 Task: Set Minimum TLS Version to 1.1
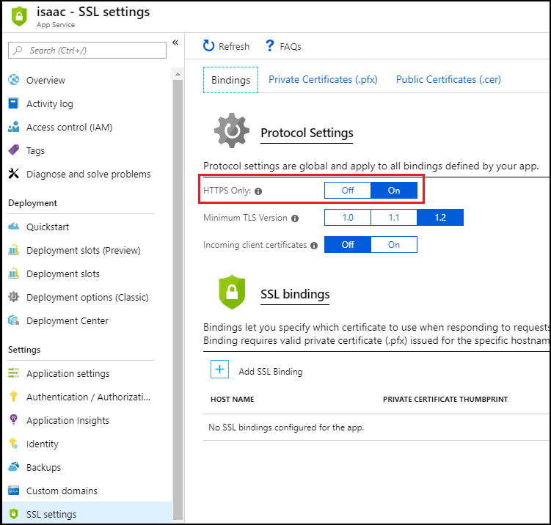click(x=394, y=217)
